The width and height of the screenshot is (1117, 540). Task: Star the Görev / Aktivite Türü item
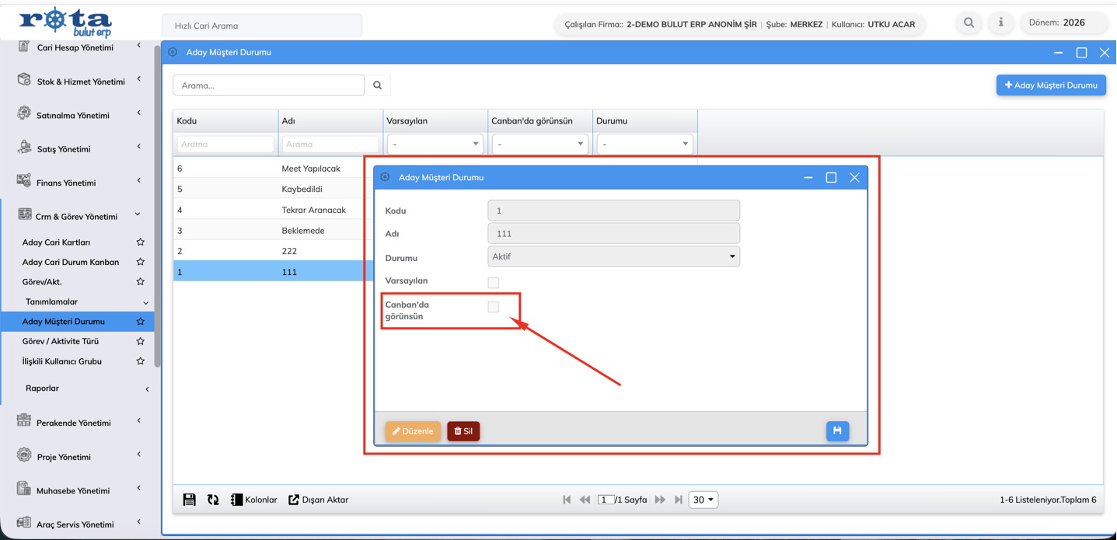(141, 341)
